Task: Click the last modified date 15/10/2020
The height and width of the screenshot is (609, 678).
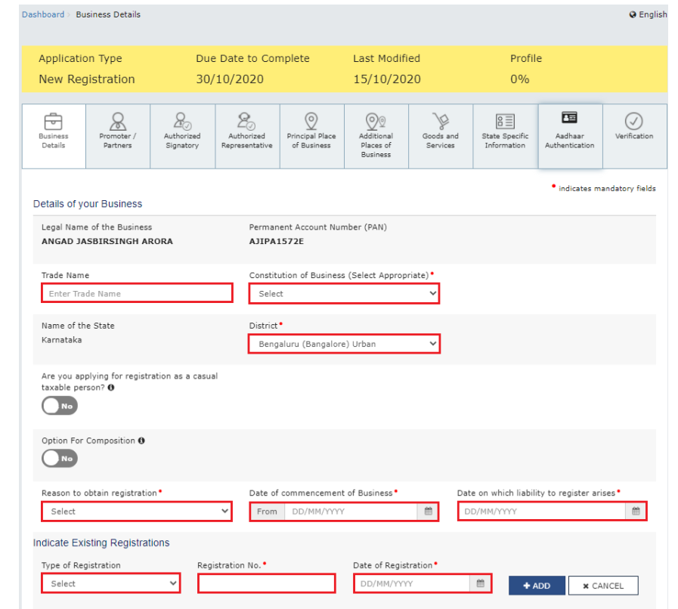Action: click(387, 79)
